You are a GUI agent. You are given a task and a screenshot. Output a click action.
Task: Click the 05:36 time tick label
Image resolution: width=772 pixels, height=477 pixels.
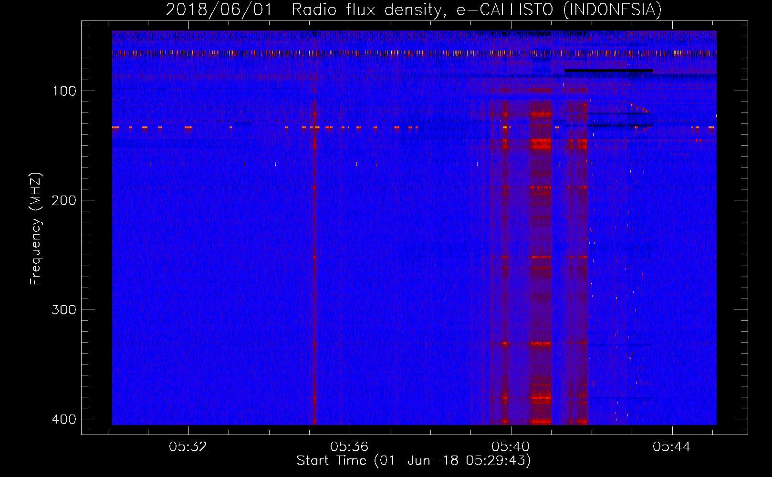(x=349, y=447)
